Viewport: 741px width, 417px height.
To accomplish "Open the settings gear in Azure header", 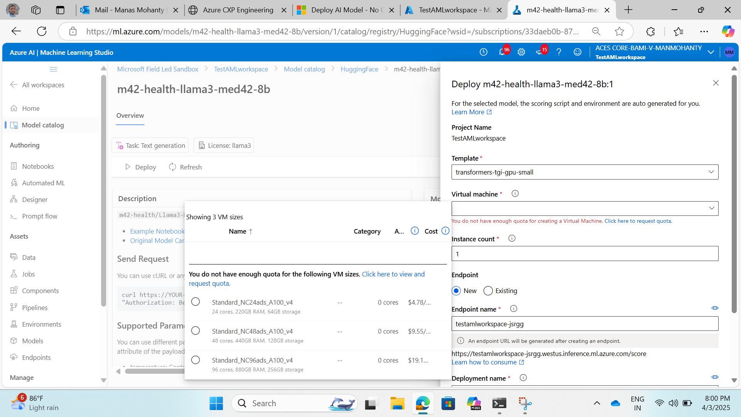I will tap(521, 52).
